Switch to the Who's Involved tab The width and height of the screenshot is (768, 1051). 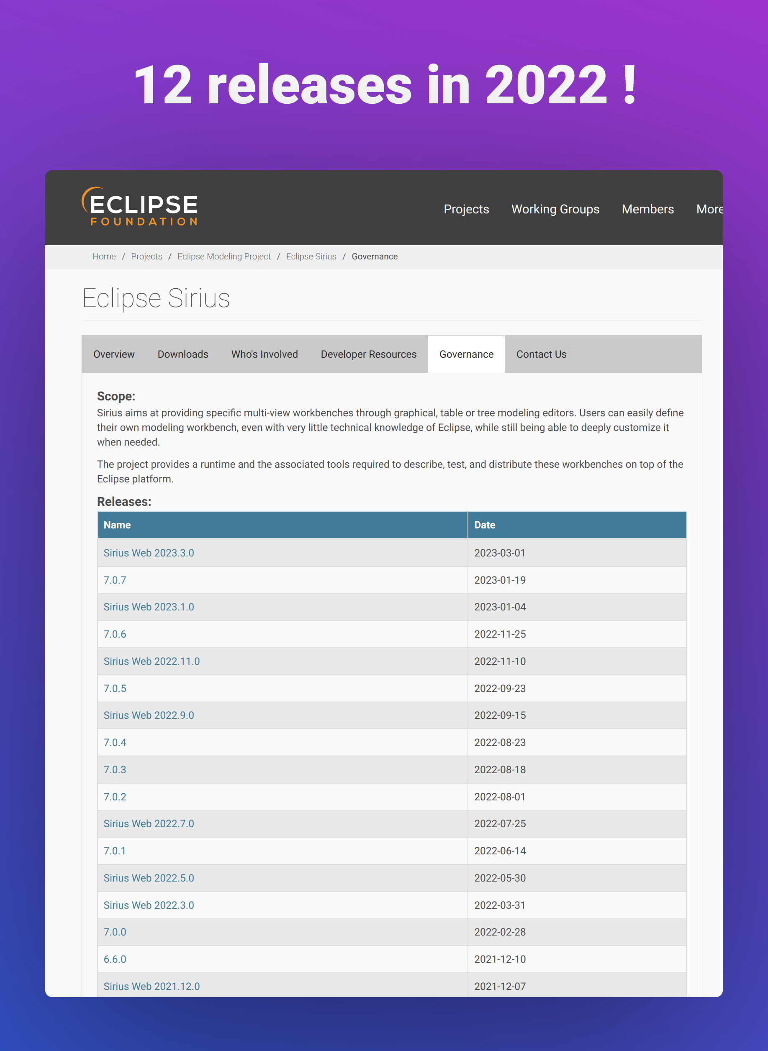click(265, 354)
